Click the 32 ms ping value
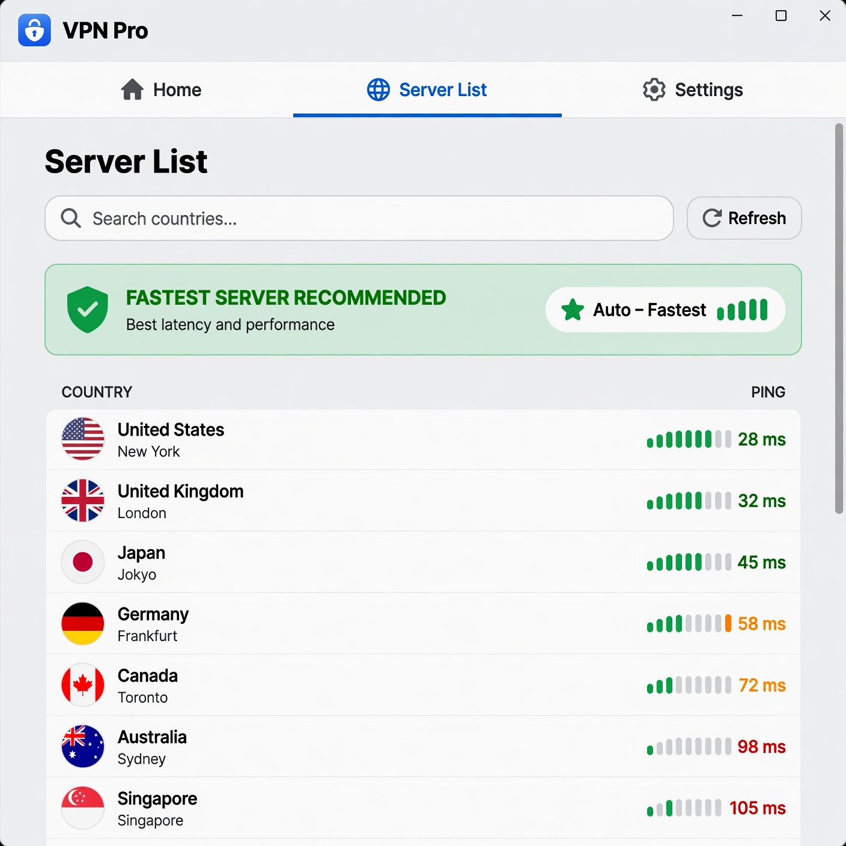Image resolution: width=846 pixels, height=846 pixels. click(x=762, y=501)
